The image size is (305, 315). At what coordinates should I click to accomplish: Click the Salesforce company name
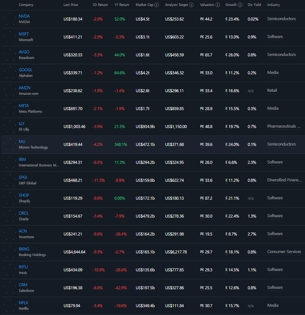tap(26, 291)
